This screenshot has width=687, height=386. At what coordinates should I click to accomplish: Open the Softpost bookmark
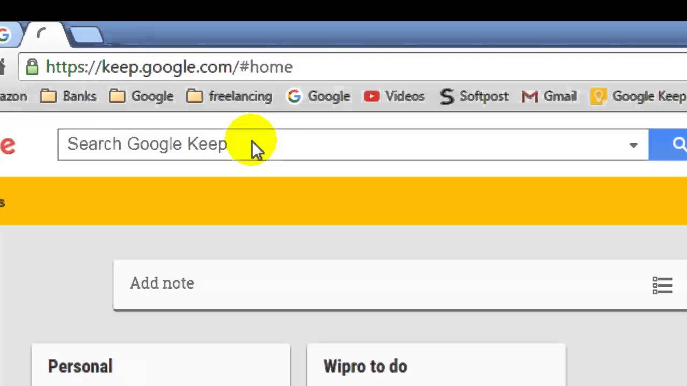coord(474,96)
